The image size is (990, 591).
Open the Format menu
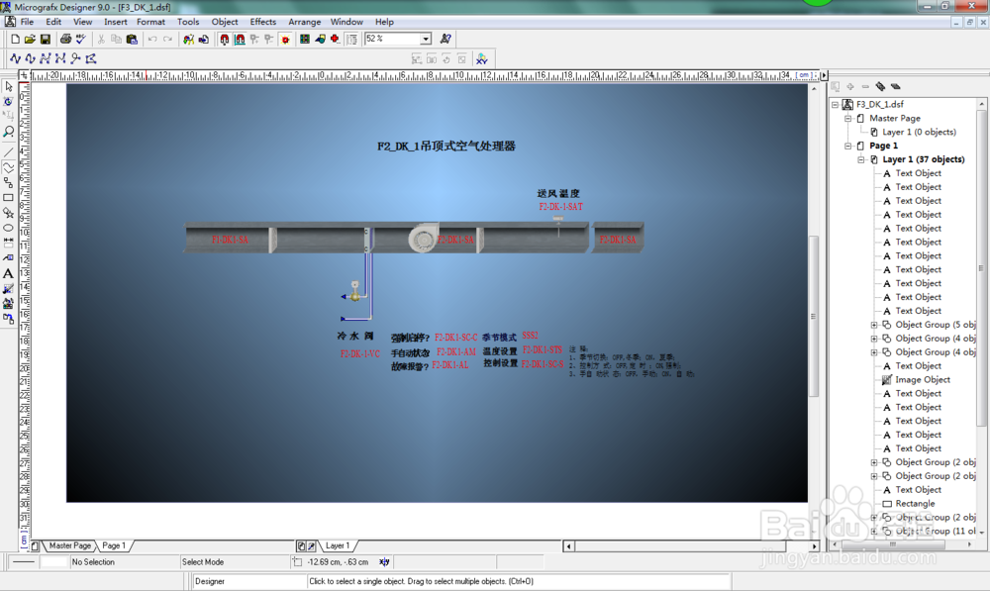tap(150, 22)
